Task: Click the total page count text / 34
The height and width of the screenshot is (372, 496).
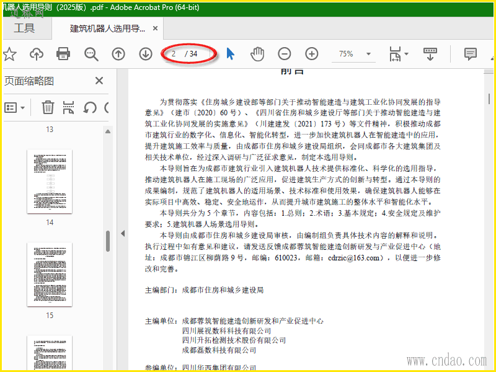Action: (191, 54)
